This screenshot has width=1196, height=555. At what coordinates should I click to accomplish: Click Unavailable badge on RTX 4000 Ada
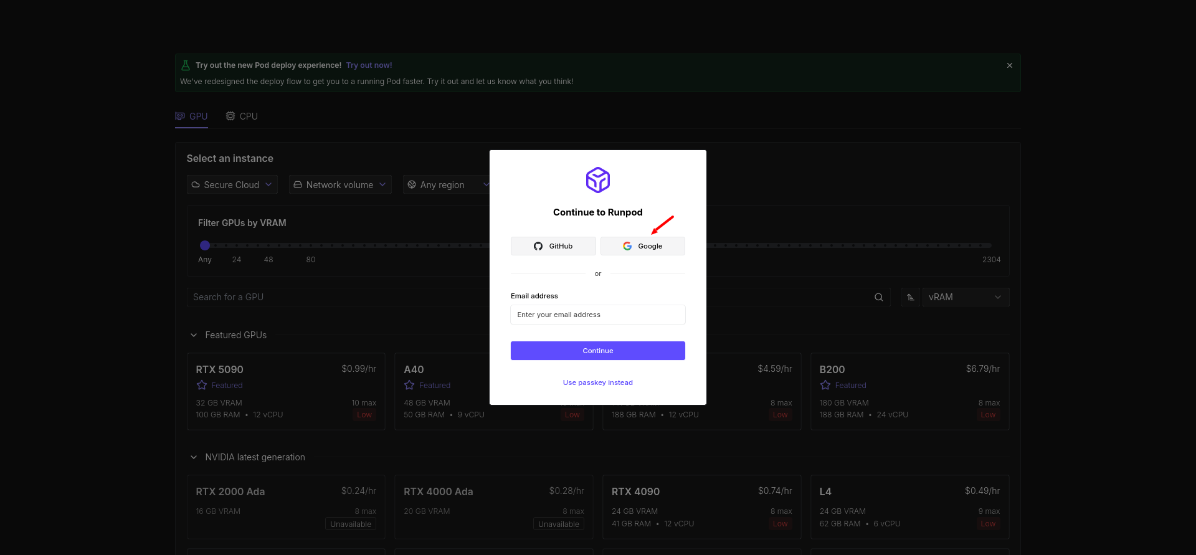[559, 524]
